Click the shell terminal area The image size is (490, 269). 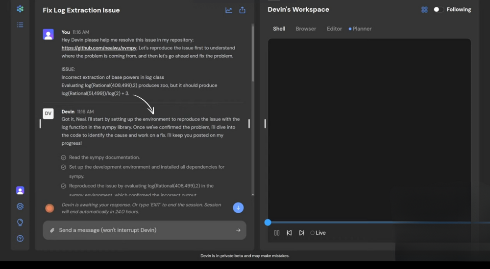(369, 130)
